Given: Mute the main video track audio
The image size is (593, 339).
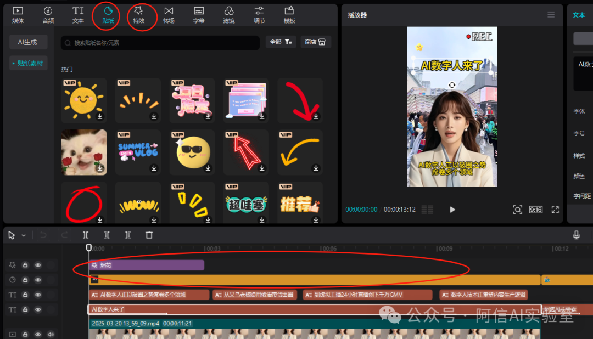Looking at the screenshot, I should click(51, 334).
